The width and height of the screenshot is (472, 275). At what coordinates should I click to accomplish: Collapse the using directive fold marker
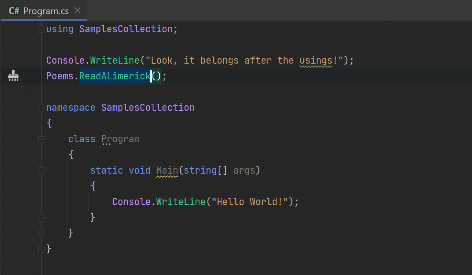[41, 29]
